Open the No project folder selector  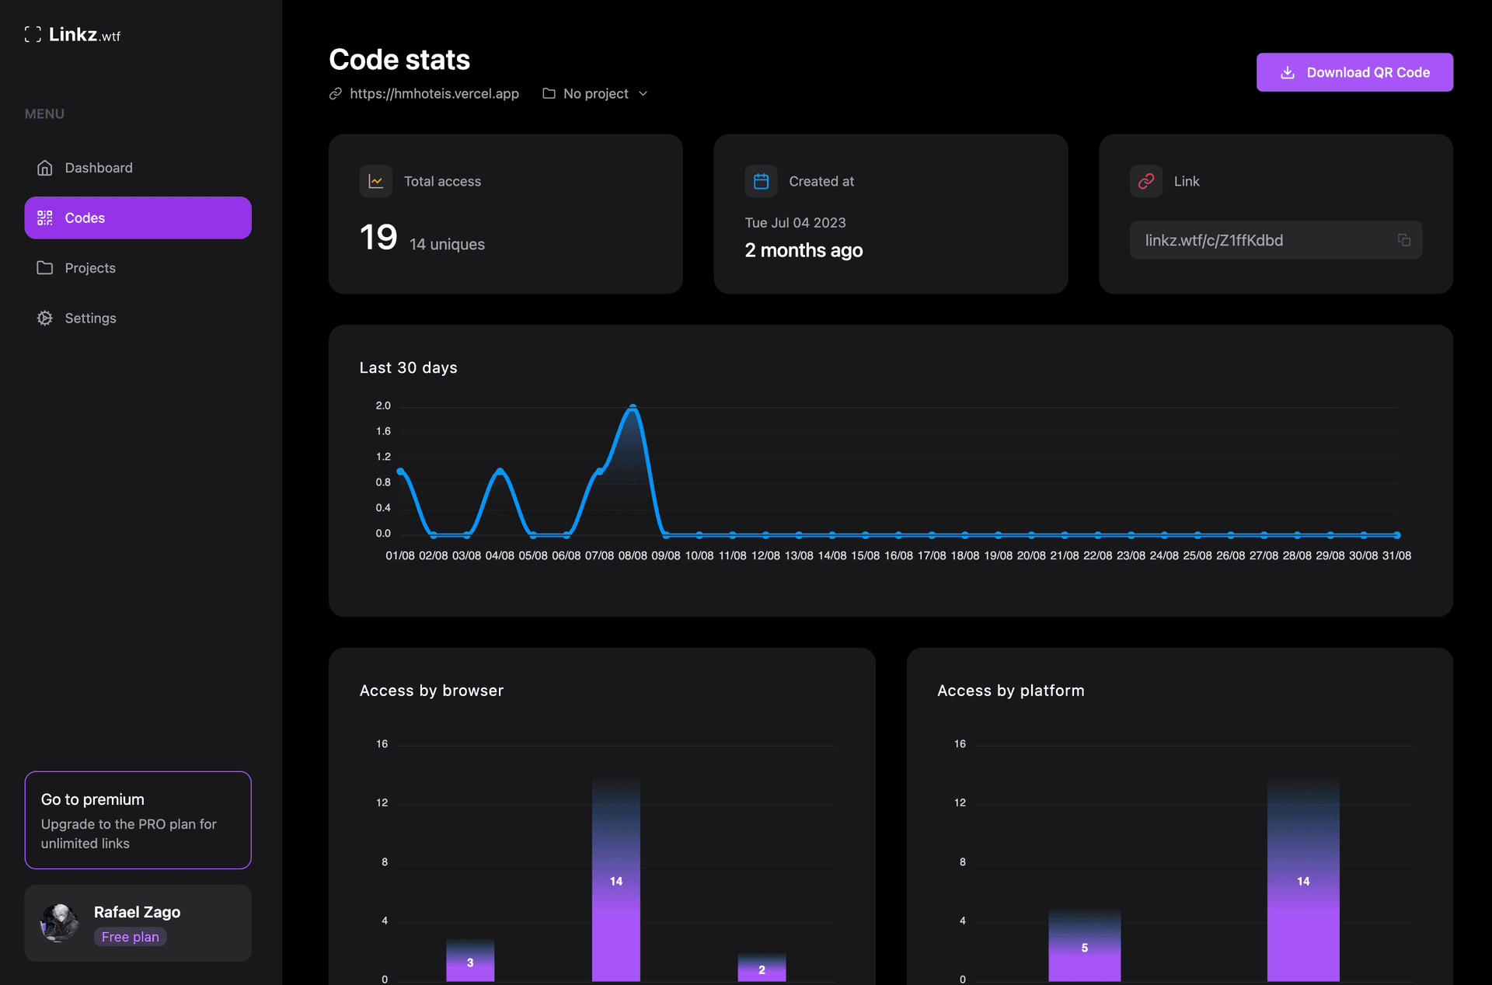pos(594,93)
